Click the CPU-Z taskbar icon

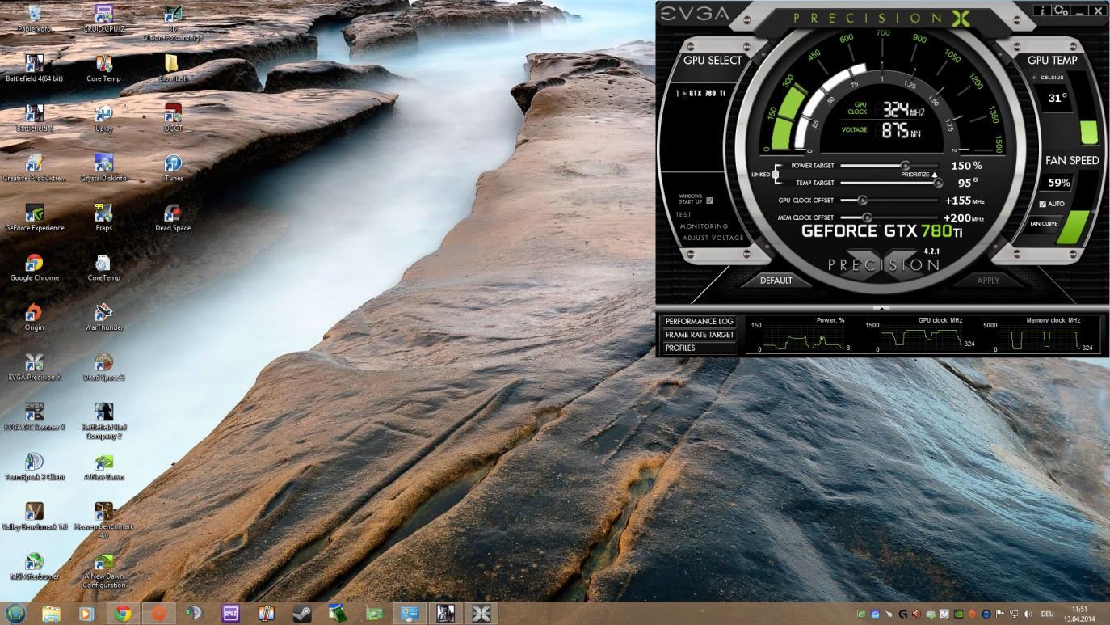point(230,614)
